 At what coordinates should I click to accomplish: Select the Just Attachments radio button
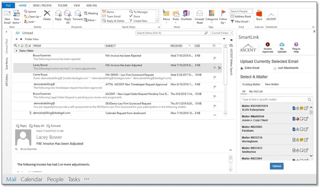pyautogui.click(x=275, y=68)
